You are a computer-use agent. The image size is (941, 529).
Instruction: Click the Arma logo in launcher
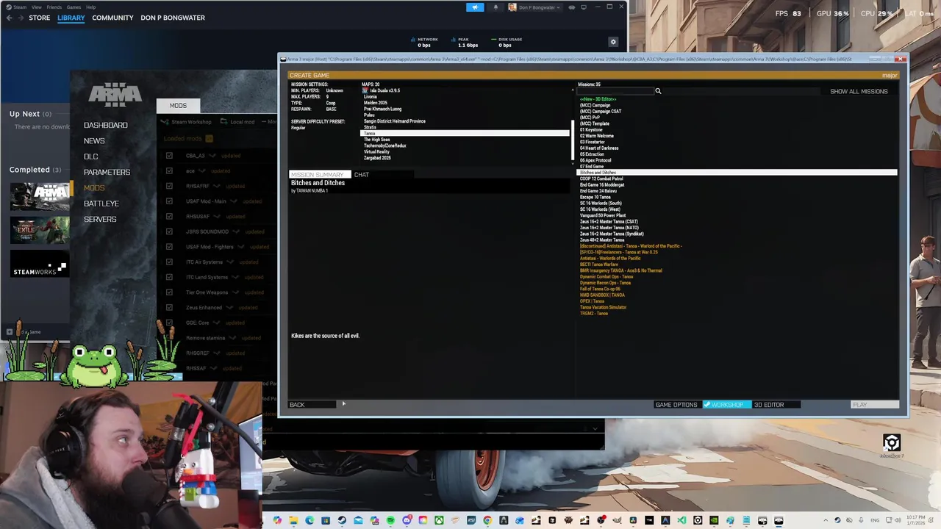pyautogui.click(x=115, y=96)
